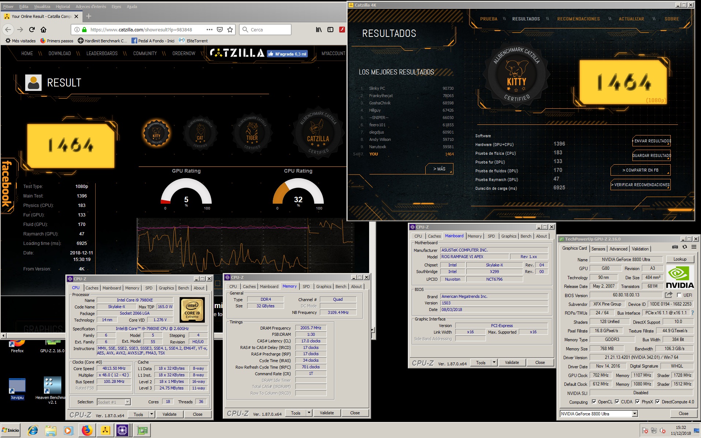
Task: Select the Kitty certified badge on webpage
Action: (156, 134)
